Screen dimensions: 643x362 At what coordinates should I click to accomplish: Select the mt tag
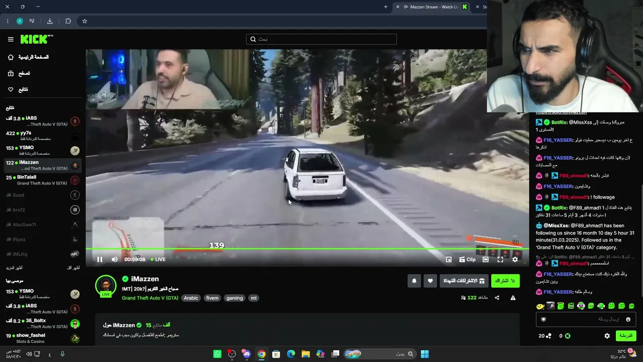pos(254,298)
